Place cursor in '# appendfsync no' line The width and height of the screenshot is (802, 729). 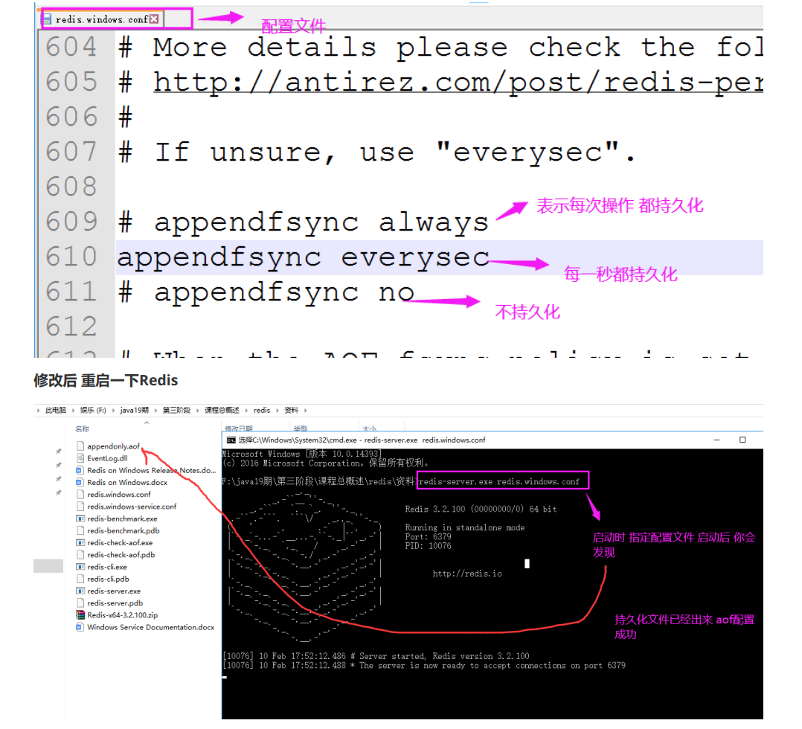(x=266, y=292)
